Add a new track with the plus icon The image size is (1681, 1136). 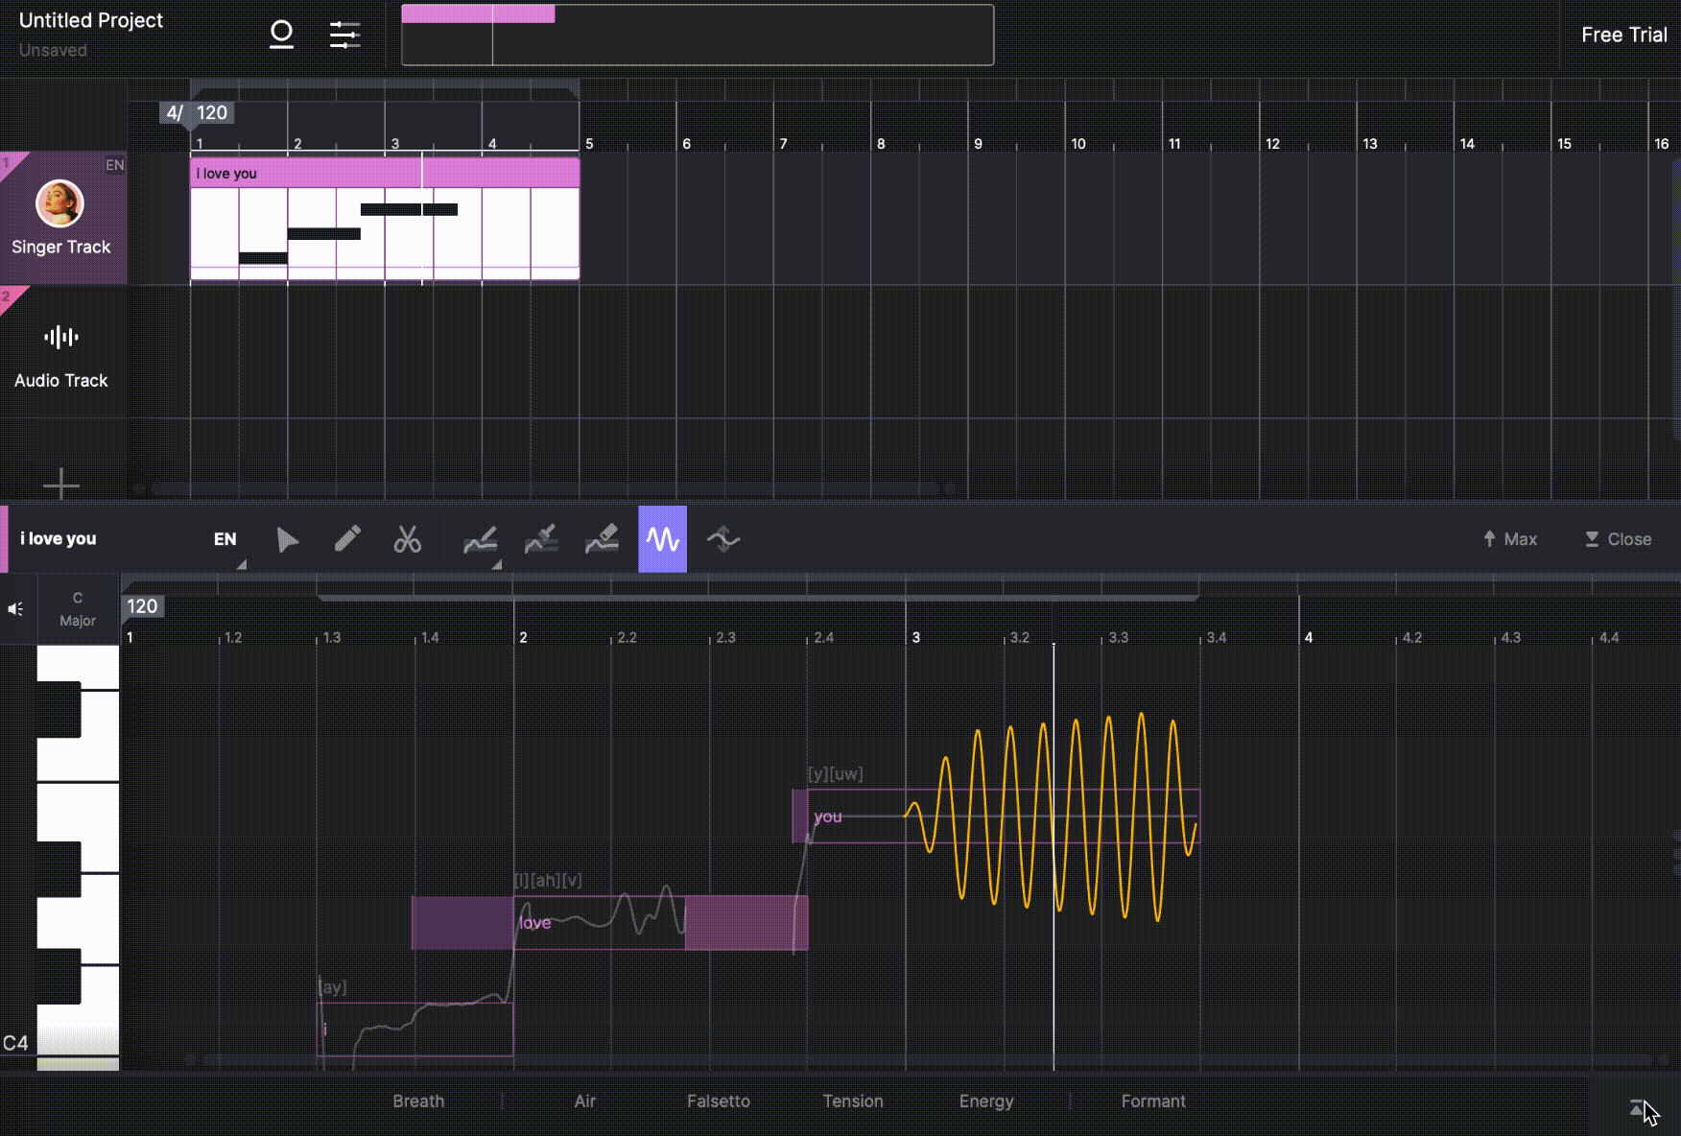coord(61,484)
